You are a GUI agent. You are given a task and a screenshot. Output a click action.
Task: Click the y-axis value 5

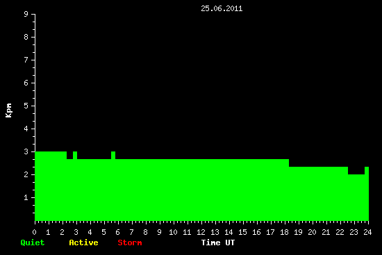[x=26, y=106]
